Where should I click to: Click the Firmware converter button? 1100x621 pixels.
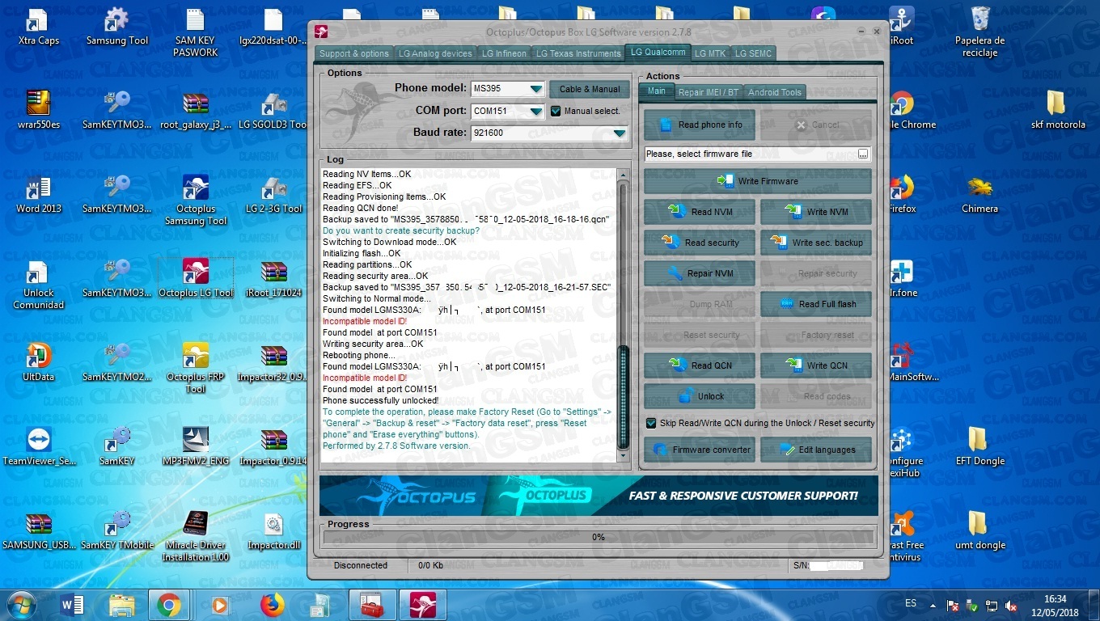700,450
